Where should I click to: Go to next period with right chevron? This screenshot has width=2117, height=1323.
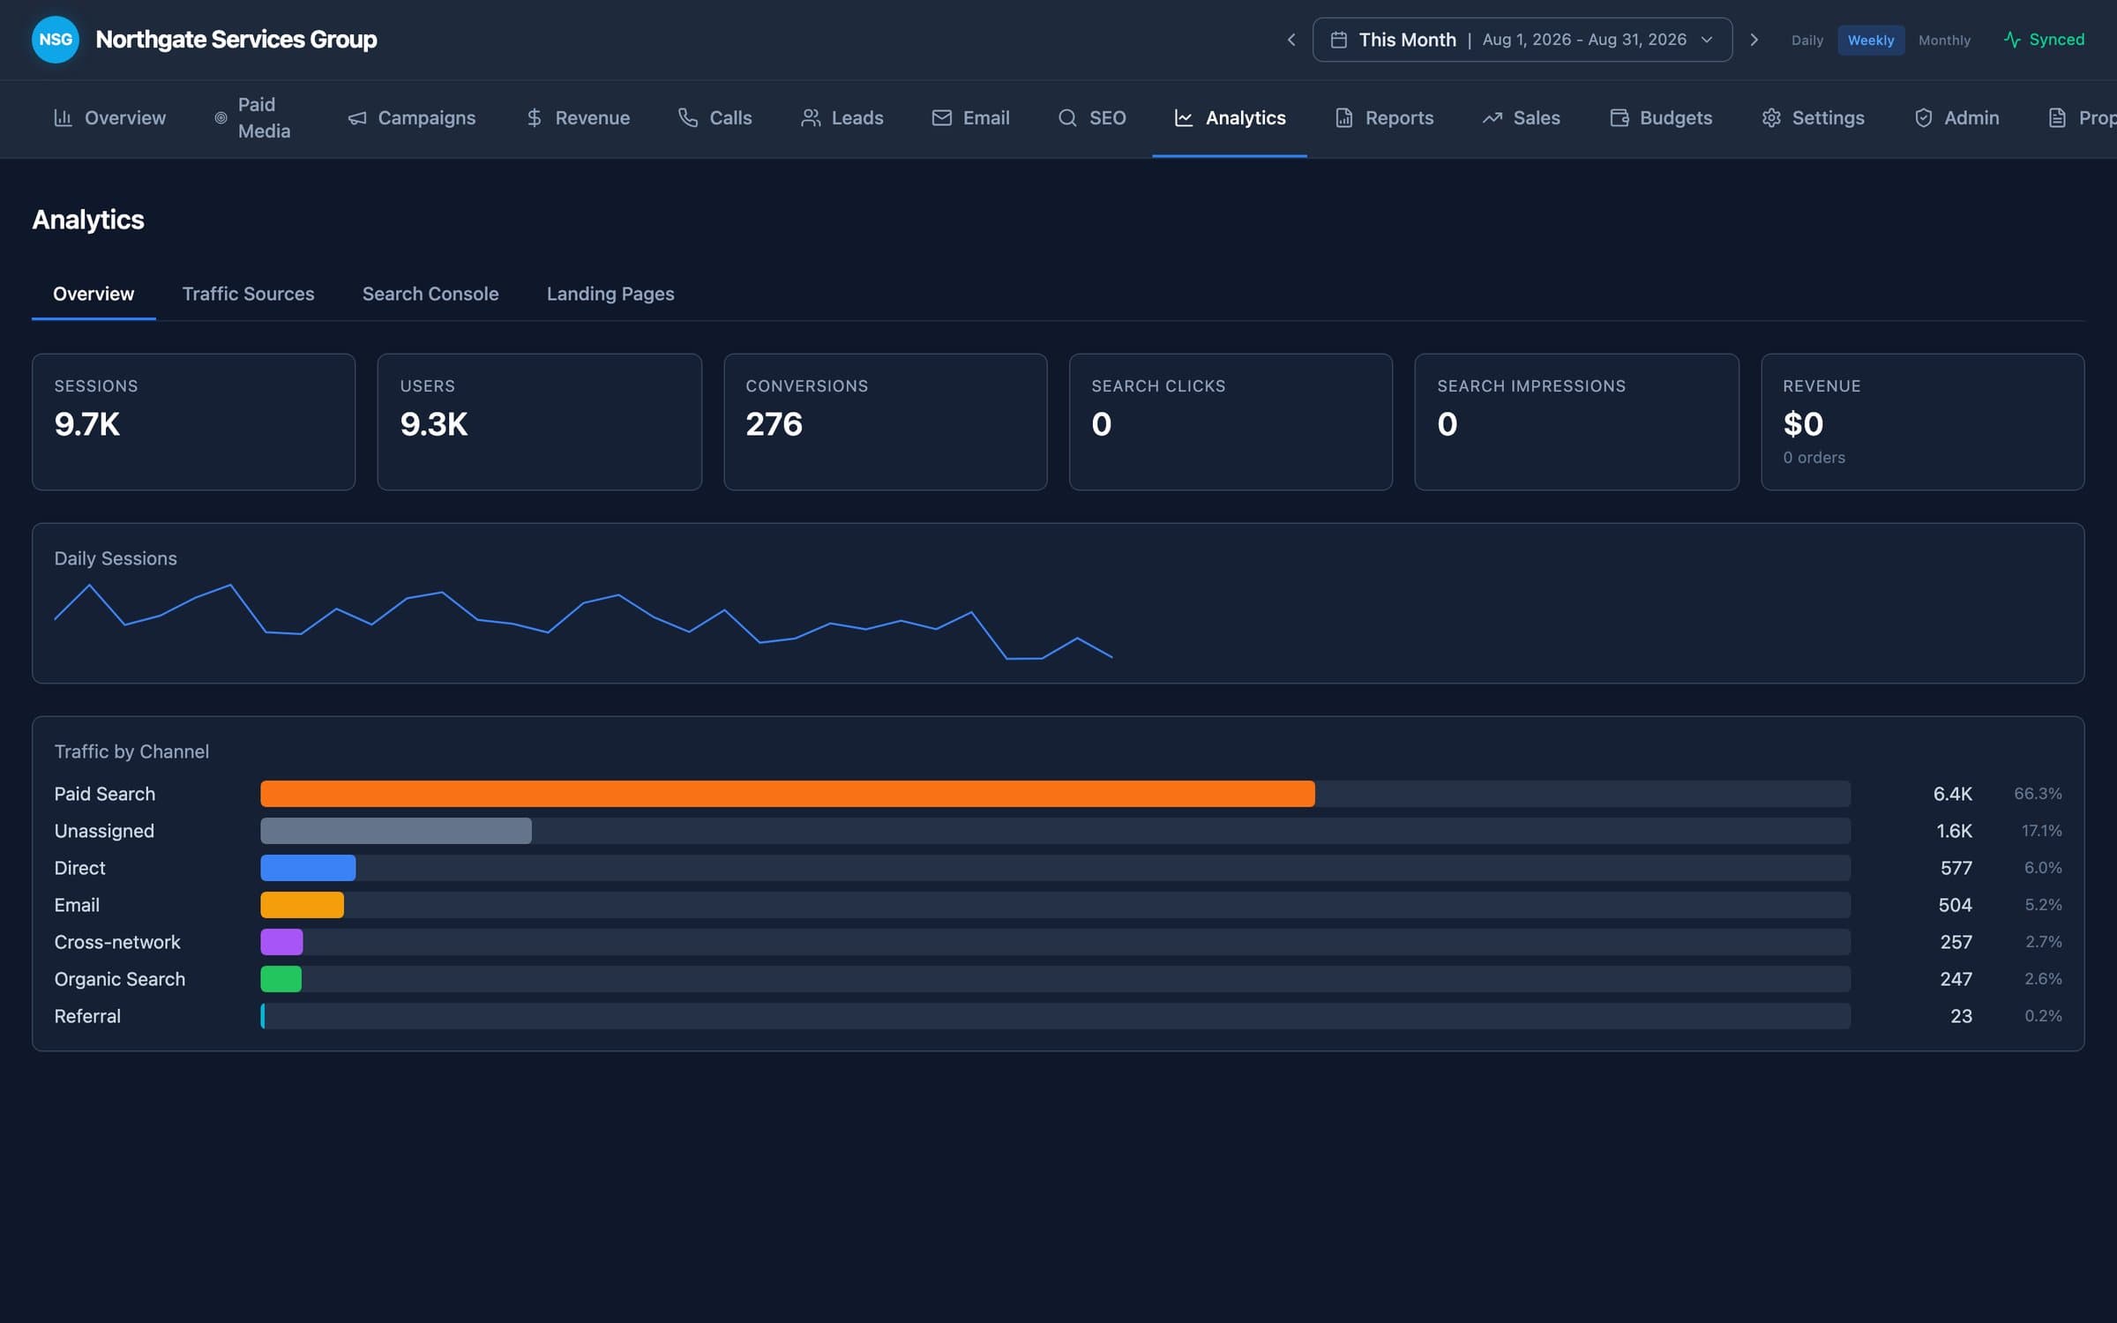(1754, 40)
